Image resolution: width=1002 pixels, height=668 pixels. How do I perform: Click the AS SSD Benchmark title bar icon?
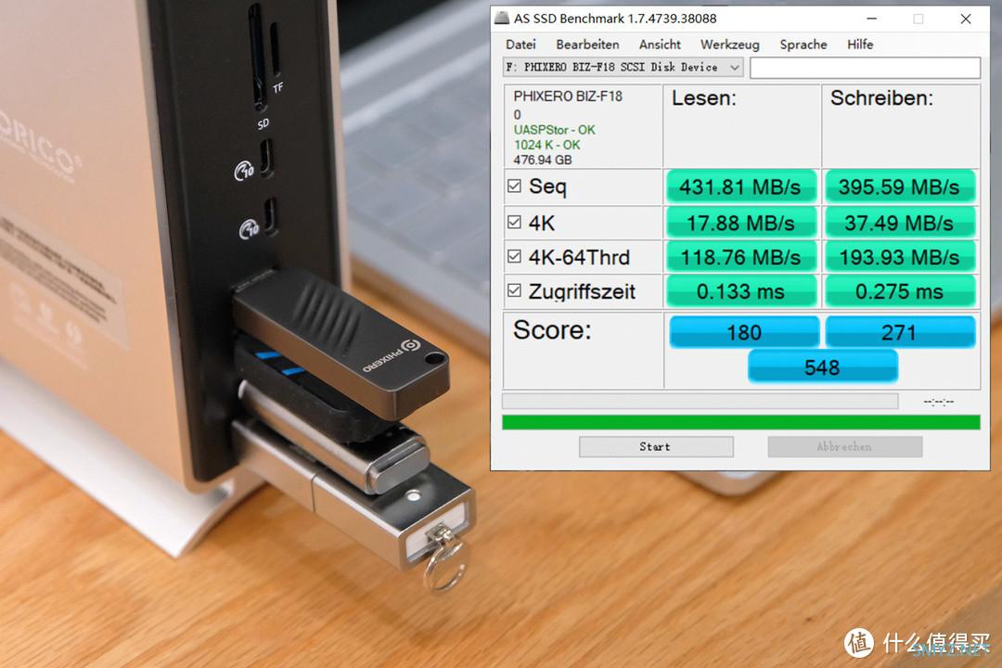(x=502, y=18)
